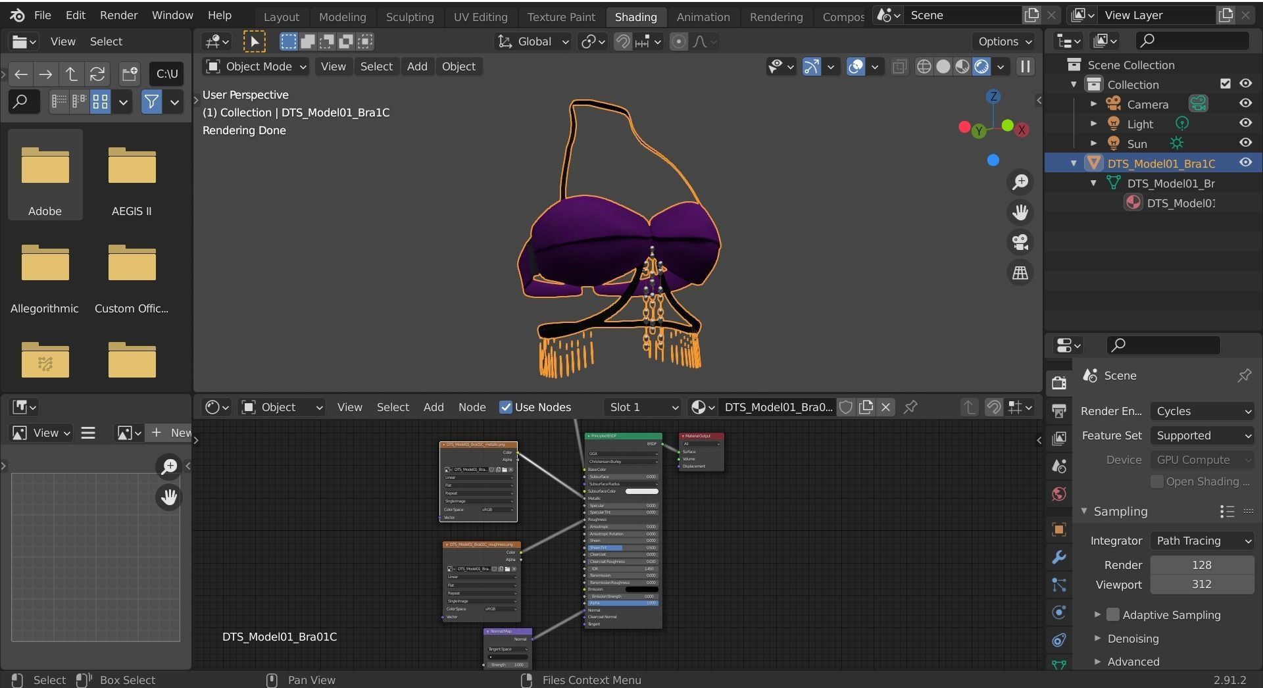
Task: Open Render Engine Cycles dropdown
Action: pyautogui.click(x=1202, y=411)
